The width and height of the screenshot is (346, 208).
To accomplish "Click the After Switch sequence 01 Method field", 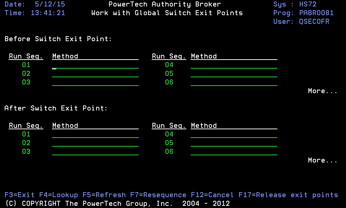I will coord(95,134).
